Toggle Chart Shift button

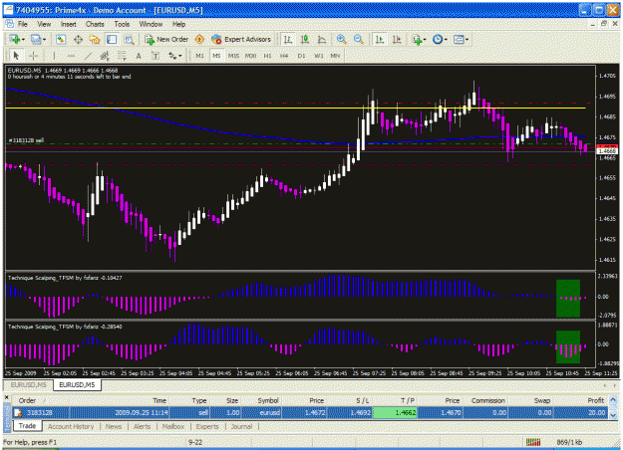point(397,39)
